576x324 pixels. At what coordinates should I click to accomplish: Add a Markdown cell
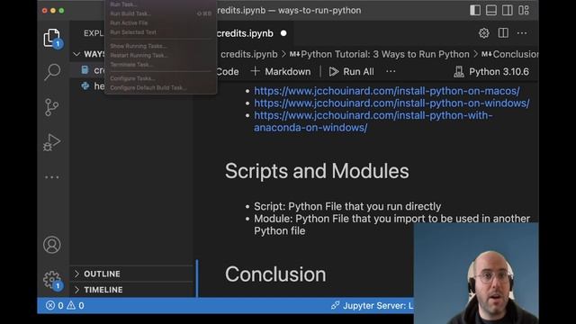pos(281,72)
